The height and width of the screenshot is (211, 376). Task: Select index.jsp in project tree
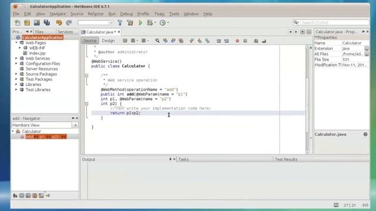tap(37, 53)
